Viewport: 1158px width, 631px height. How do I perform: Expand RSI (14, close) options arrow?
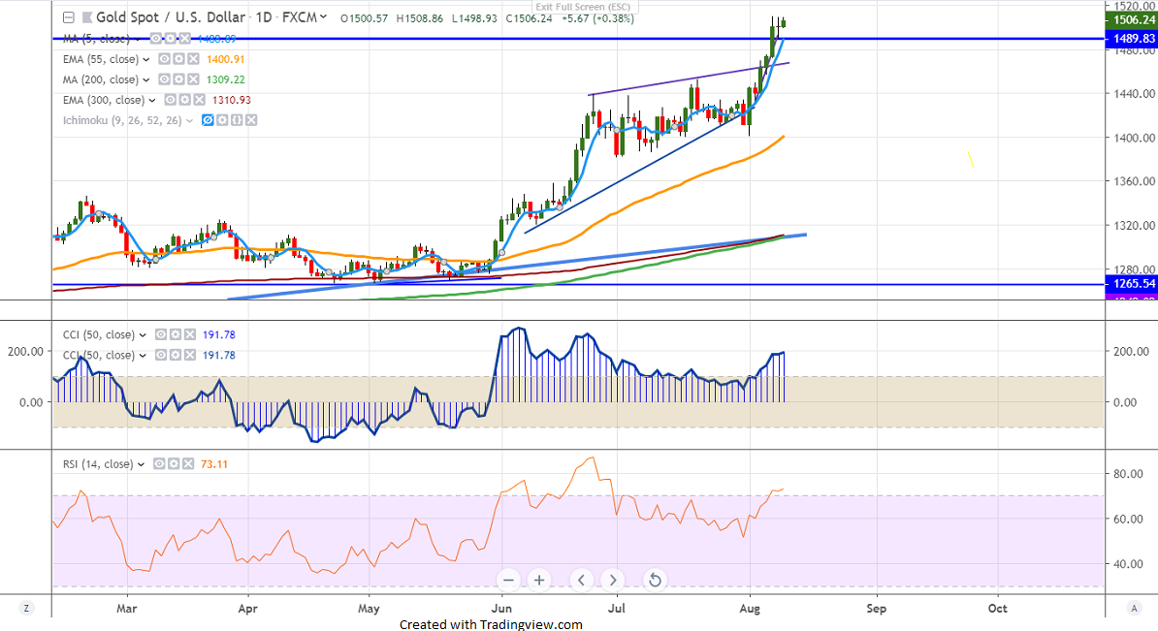141,465
